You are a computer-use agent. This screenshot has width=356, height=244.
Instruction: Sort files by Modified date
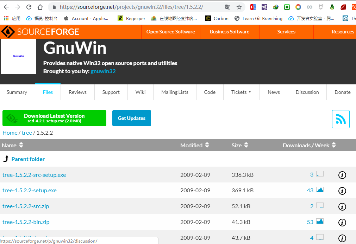pyautogui.click(x=195, y=145)
